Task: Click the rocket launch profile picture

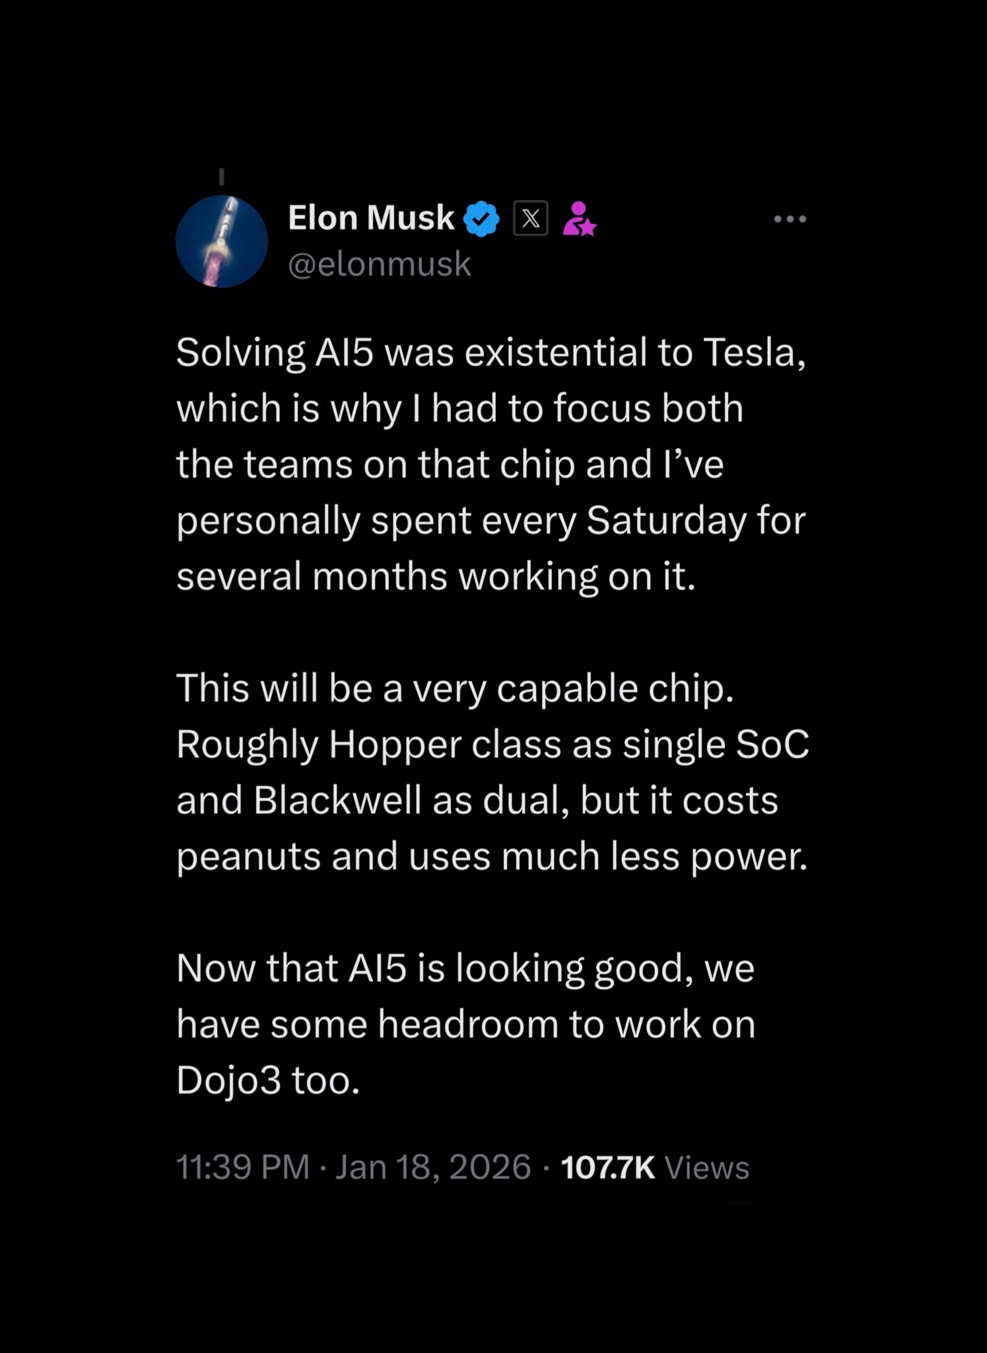Action: click(x=221, y=241)
